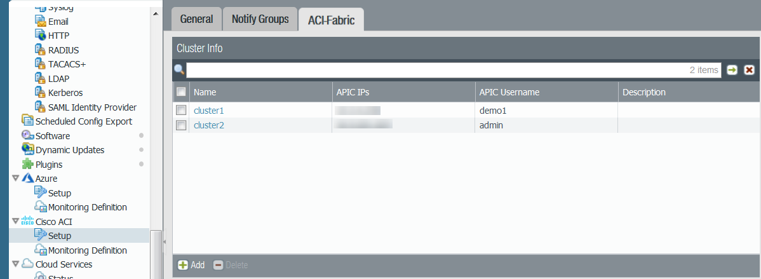Image resolution: width=761 pixels, height=279 pixels.
Task: Collapse the sidebar with splitter arrow
Action: point(164,241)
